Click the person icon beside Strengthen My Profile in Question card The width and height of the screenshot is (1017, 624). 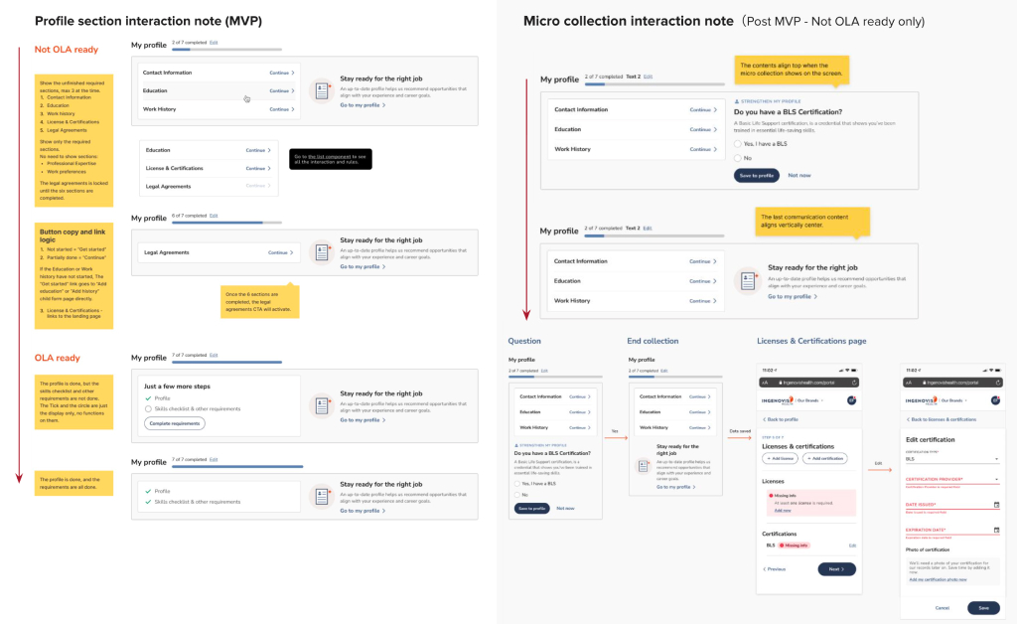tap(516, 445)
